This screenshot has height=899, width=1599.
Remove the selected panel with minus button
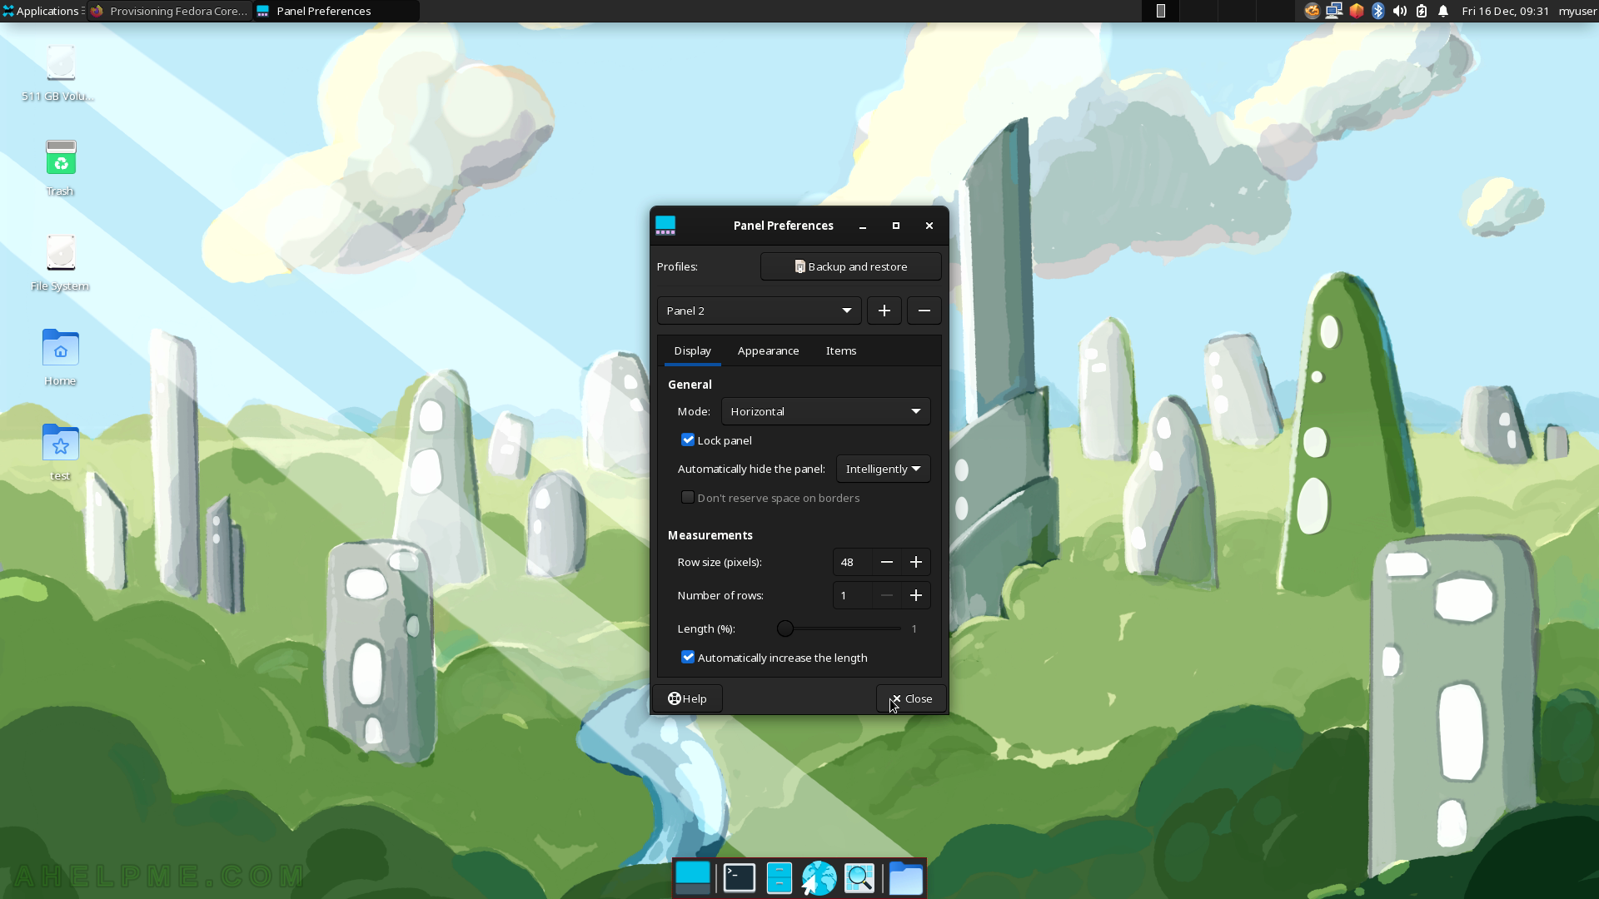(924, 310)
